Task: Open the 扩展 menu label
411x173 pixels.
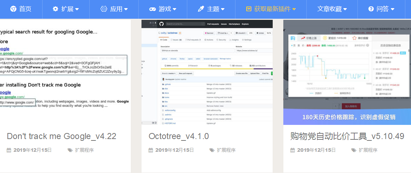Action: point(67,9)
